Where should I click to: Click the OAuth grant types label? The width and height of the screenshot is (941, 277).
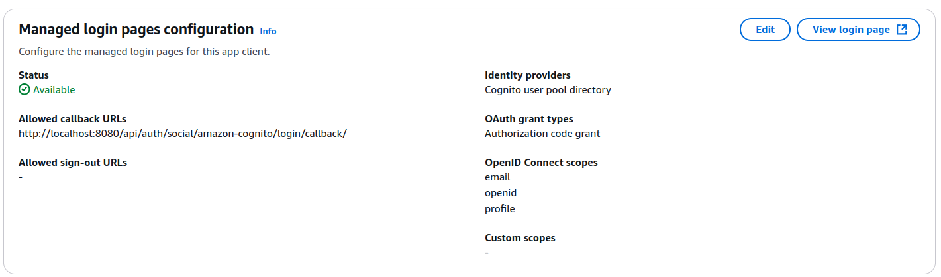[529, 119]
